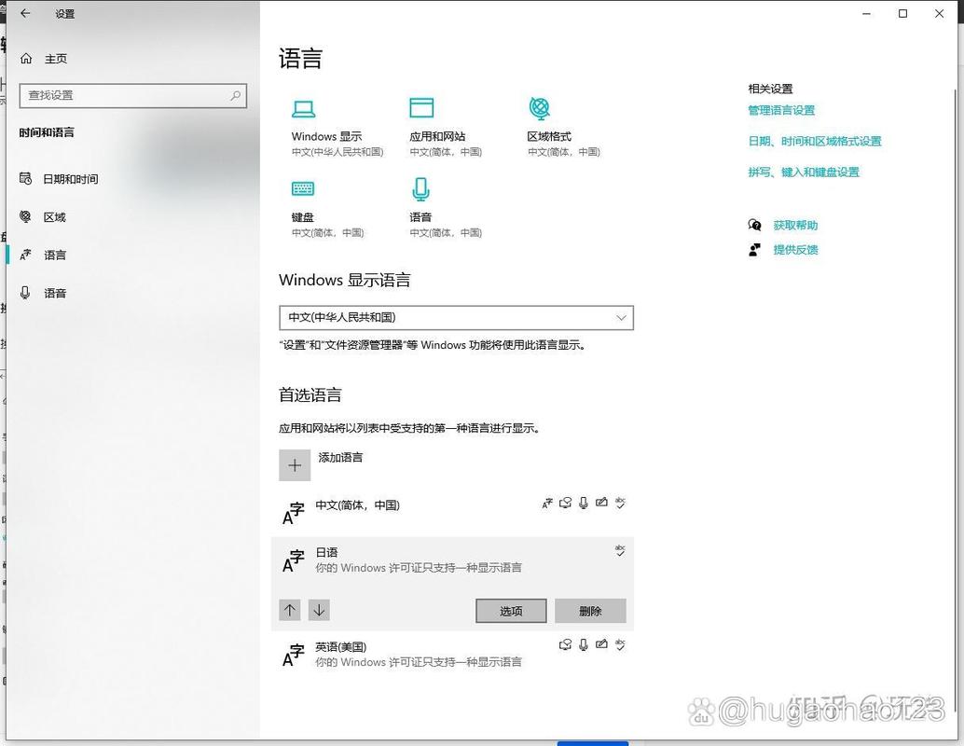Viewport: 964px width, 746px height.
Task: Click the handwriting pen icon for 中文(简体)
Action: 602,503
